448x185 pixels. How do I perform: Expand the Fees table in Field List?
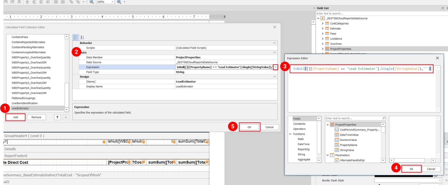323,34
